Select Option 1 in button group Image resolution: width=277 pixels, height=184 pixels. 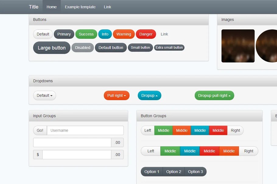click(152, 172)
